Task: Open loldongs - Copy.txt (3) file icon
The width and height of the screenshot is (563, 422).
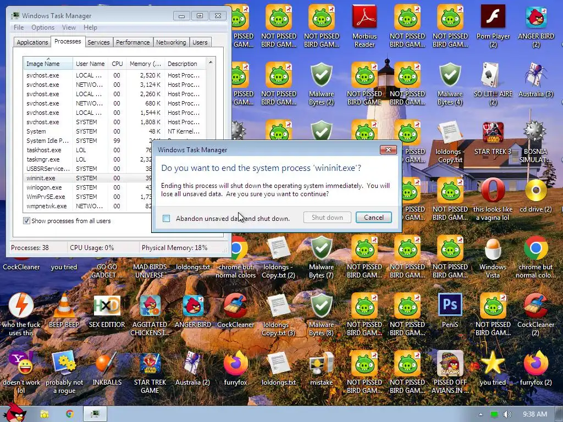Action: pyautogui.click(x=278, y=315)
